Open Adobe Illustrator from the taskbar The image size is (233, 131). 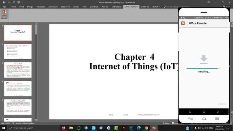pyautogui.click(x=124, y=128)
